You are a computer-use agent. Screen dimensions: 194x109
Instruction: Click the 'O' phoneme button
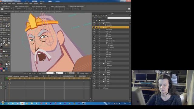click(x=42, y=9)
